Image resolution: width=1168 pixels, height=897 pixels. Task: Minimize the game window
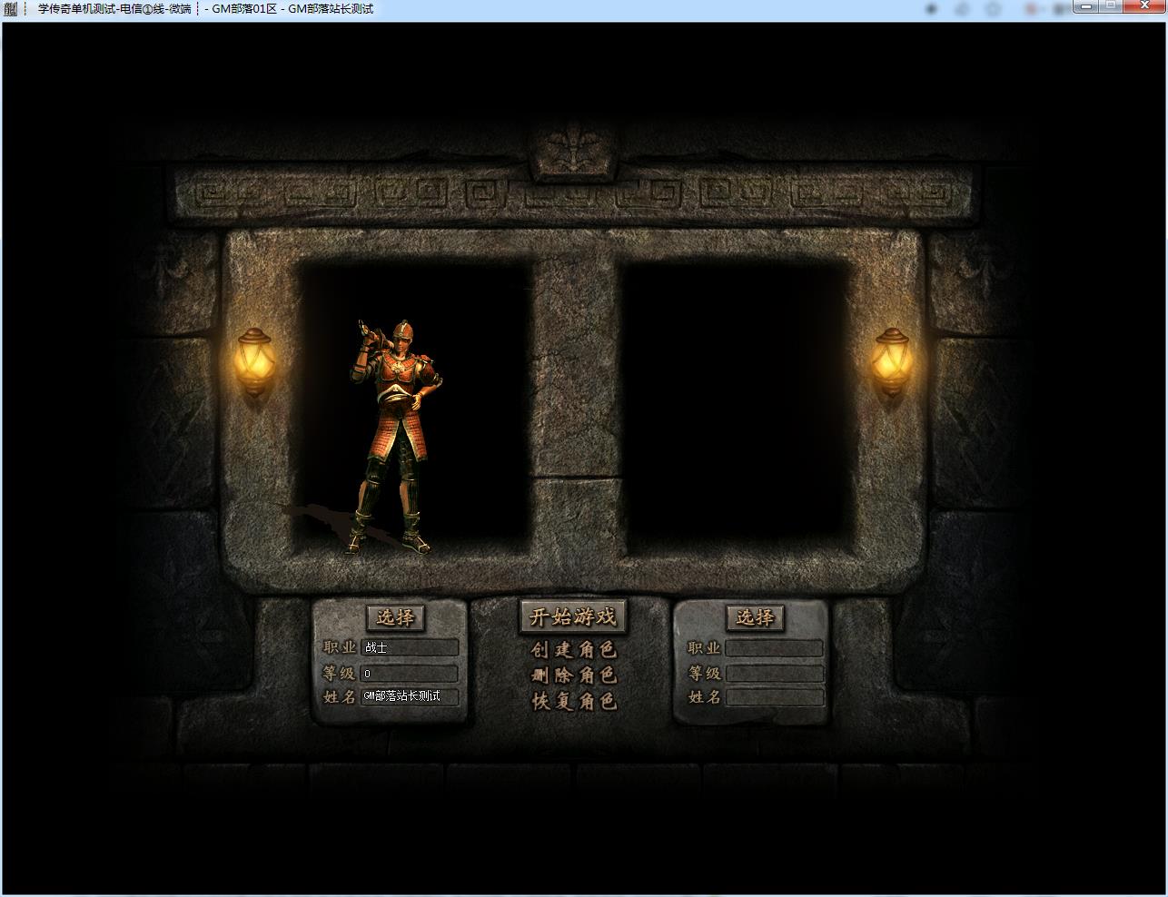(x=1085, y=6)
